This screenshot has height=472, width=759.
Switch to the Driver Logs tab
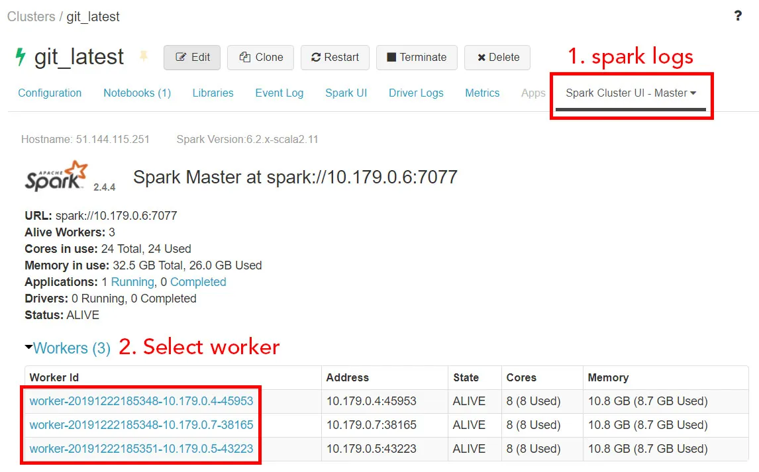pos(416,93)
